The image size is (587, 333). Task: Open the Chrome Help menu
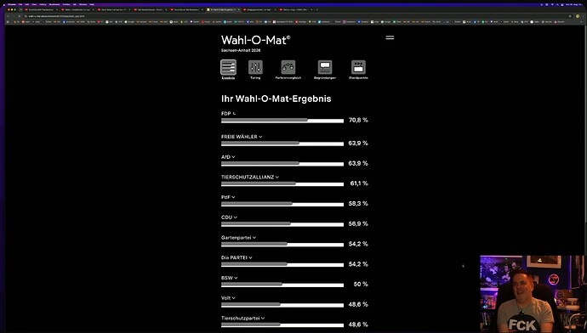tap(92, 4)
